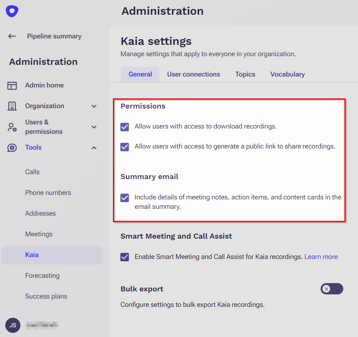Viewport: 358px width, 337px height.
Task: Open Users & permissions menu item
Action: (44, 127)
